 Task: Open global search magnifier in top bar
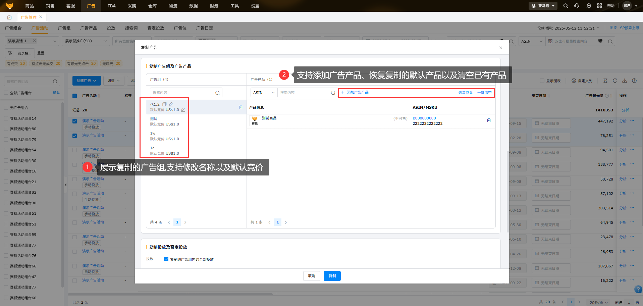point(566,6)
